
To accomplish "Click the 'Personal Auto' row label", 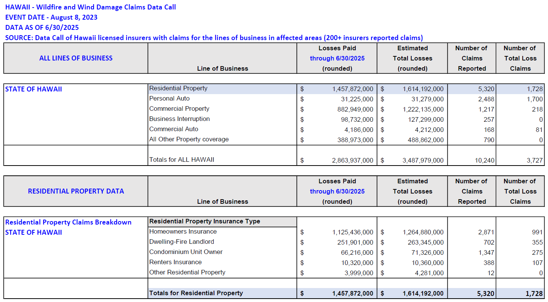I will 169,99.
